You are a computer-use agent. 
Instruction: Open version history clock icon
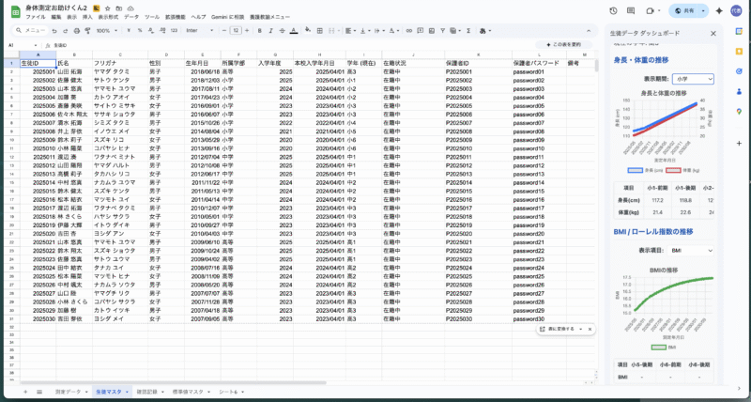612,11
